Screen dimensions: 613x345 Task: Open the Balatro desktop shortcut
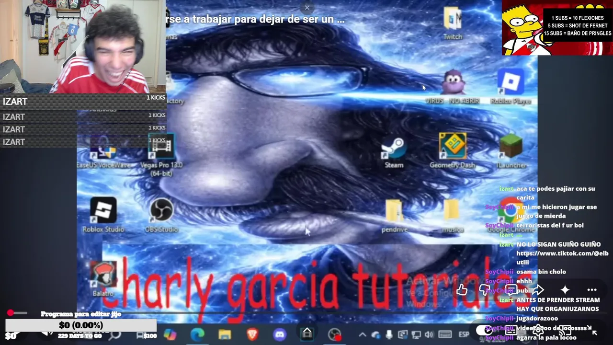click(103, 279)
